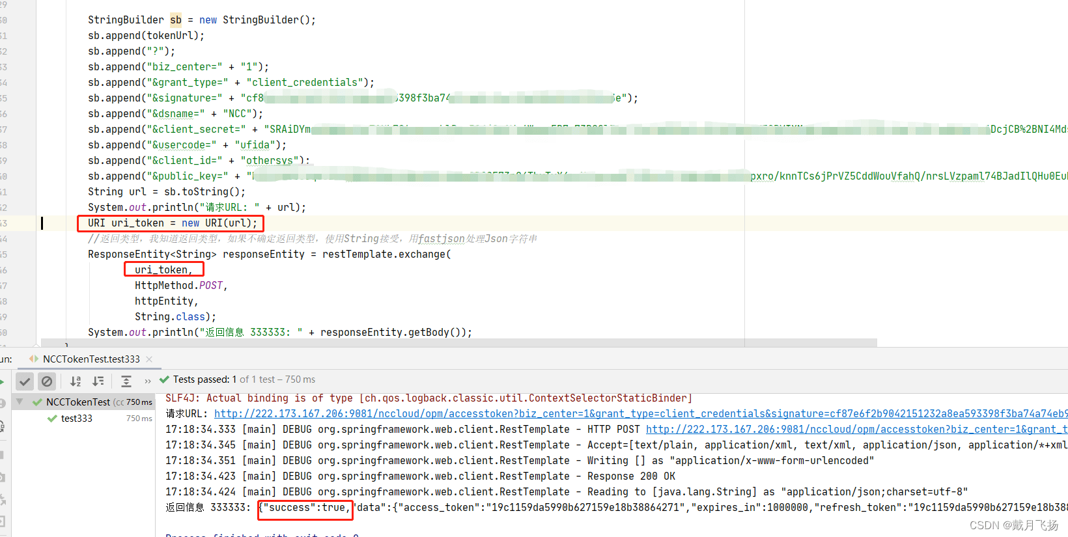Click the biz_center append line

coord(178,67)
